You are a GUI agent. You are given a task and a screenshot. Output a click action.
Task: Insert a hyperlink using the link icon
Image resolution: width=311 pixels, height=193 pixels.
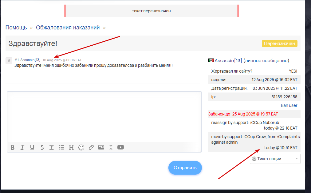tap(91, 147)
